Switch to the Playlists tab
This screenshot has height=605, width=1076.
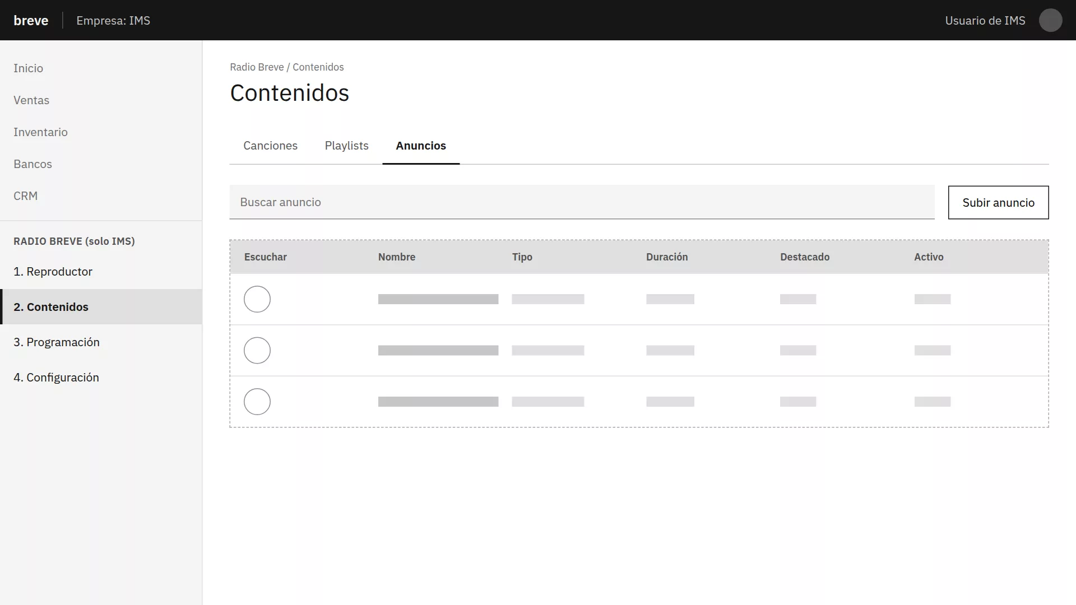pyautogui.click(x=346, y=146)
